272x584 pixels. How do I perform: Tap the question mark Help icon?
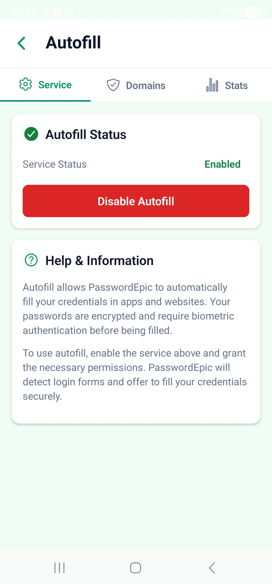tap(31, 260)
